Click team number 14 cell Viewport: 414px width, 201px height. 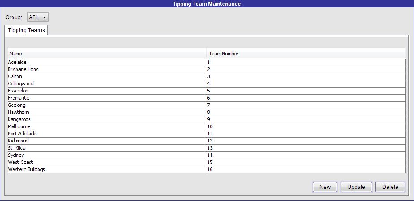coord(306,155)
